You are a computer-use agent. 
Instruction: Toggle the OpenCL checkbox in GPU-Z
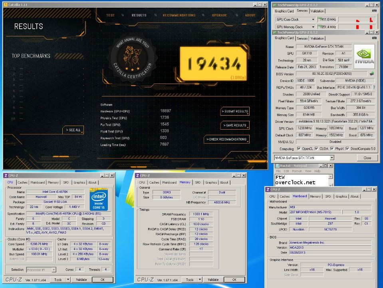pyautogui.click(x=298, y=148)
